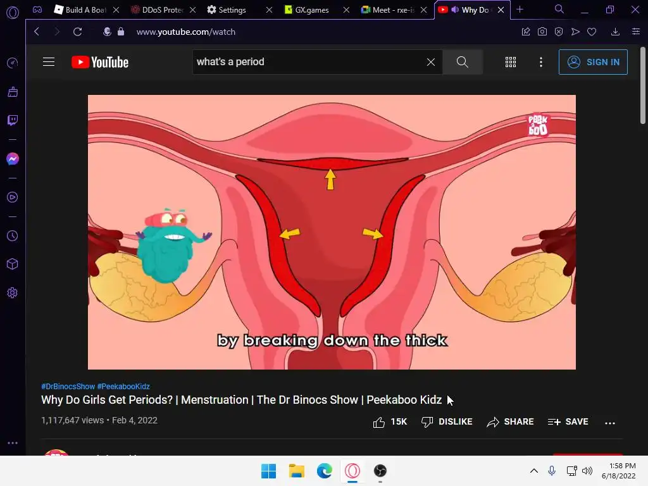
Task: Open the Windows Start button
Action: [x=268, y=471]
